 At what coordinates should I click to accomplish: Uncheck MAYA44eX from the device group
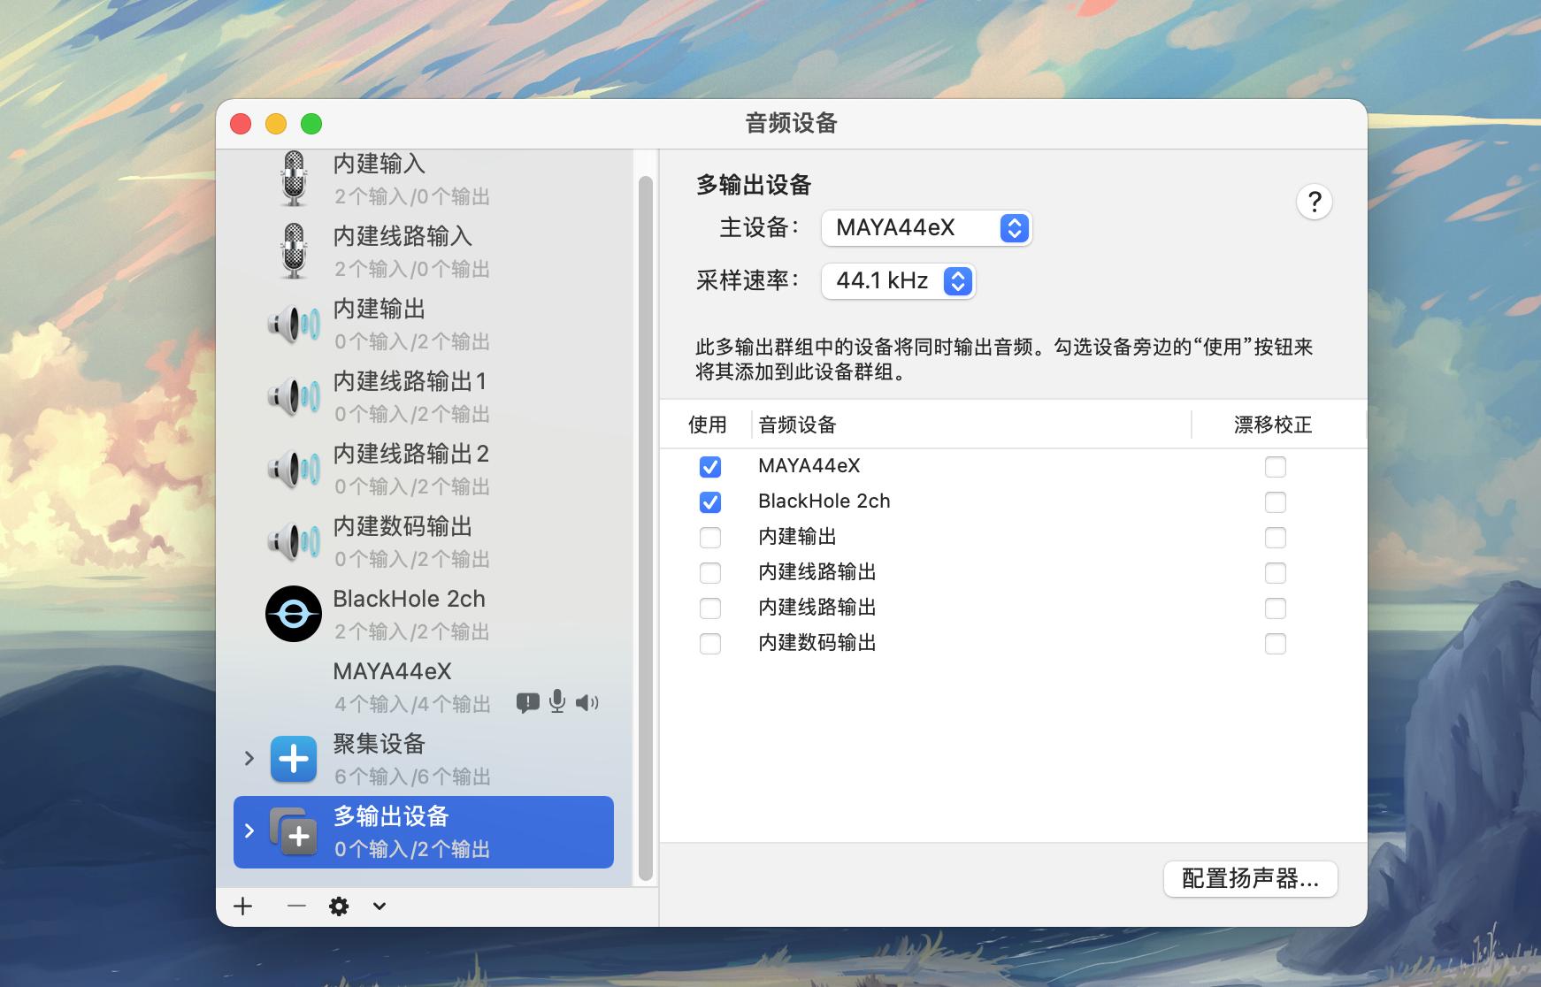[x=710, y=466]
